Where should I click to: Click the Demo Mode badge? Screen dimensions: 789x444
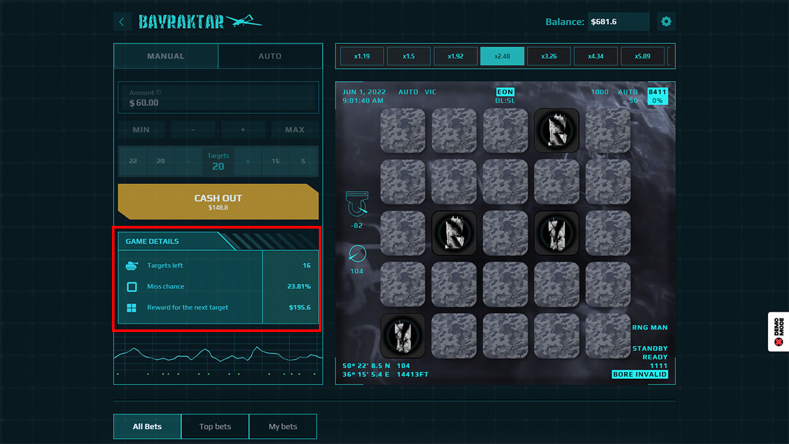click(779, 332)
